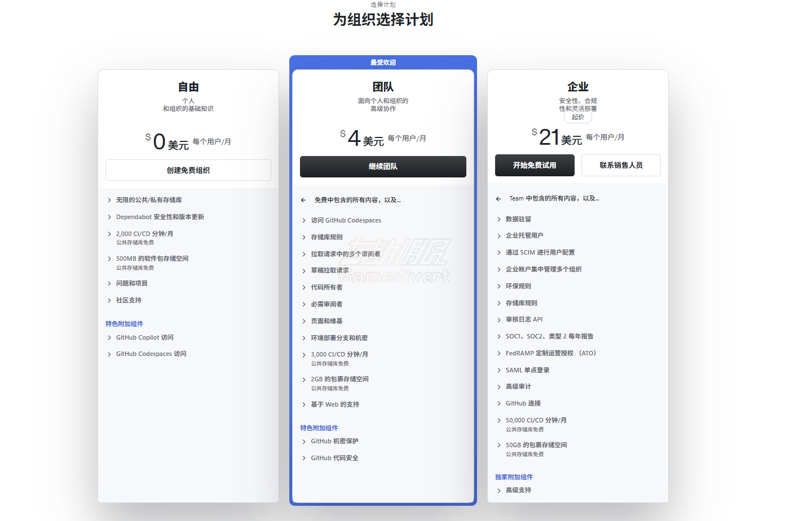Open 特色附加组件 link in Free plan

(124, 324)
